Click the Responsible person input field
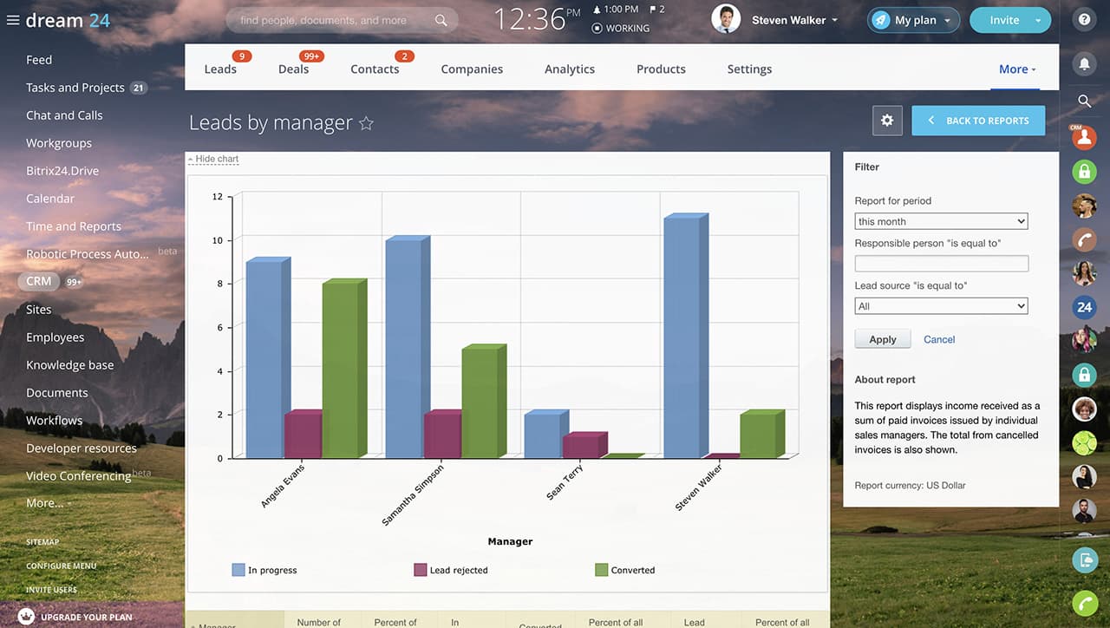 (941, 264)
